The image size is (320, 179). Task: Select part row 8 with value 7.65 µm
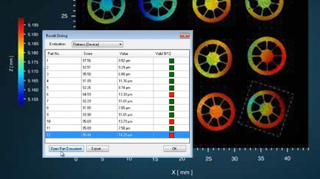click(117, 108)
